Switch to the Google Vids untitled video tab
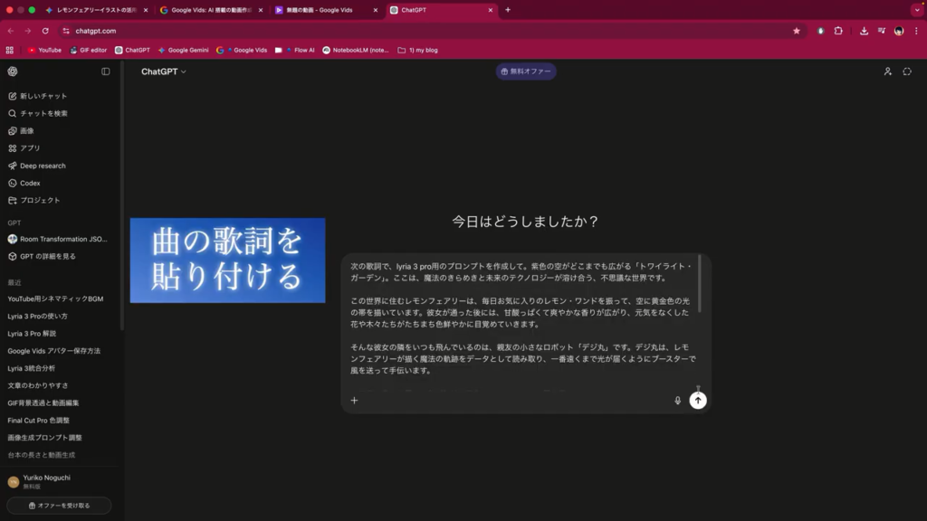 point(326,10)
